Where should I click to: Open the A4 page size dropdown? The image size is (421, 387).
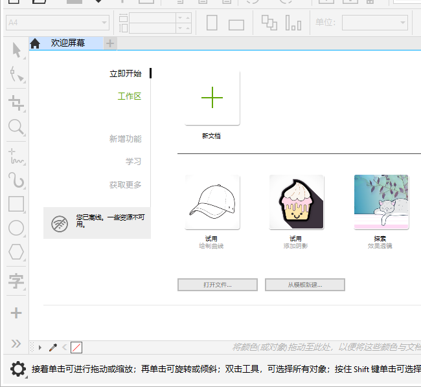pos(58,23)
